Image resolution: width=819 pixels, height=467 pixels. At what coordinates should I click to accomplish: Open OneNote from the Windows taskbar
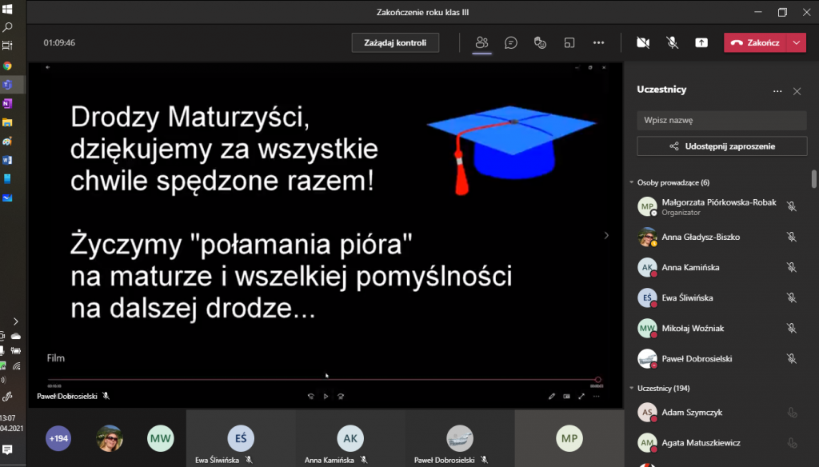tap(7, 103)
